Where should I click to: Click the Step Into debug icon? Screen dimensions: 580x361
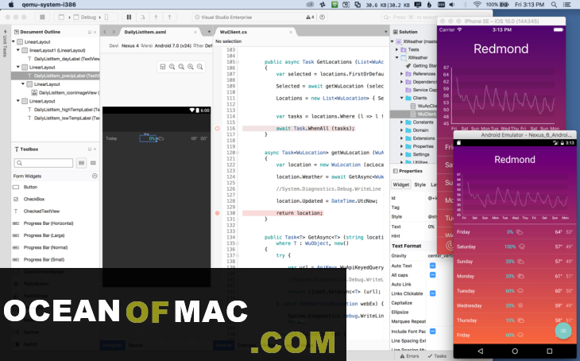pyautogui.click(x=156, y=17)
